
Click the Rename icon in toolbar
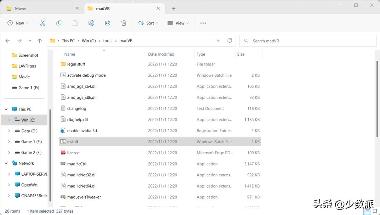[x=91, y=23]
